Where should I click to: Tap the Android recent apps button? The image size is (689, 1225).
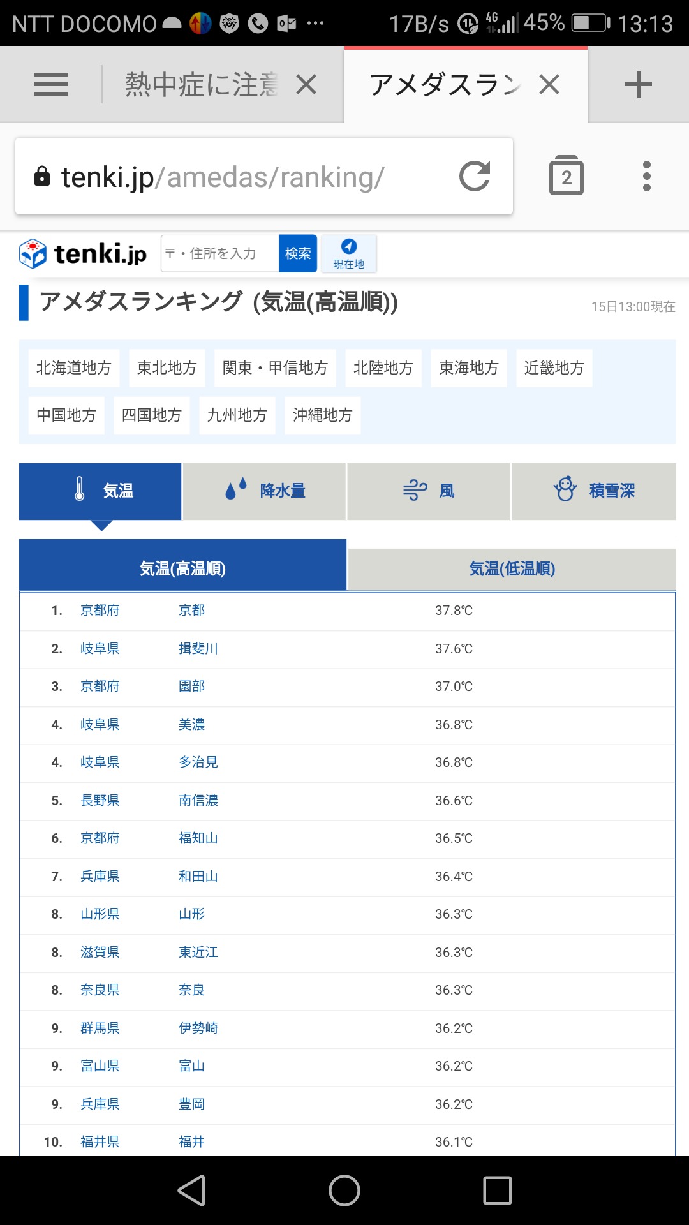pos(498,1191)
